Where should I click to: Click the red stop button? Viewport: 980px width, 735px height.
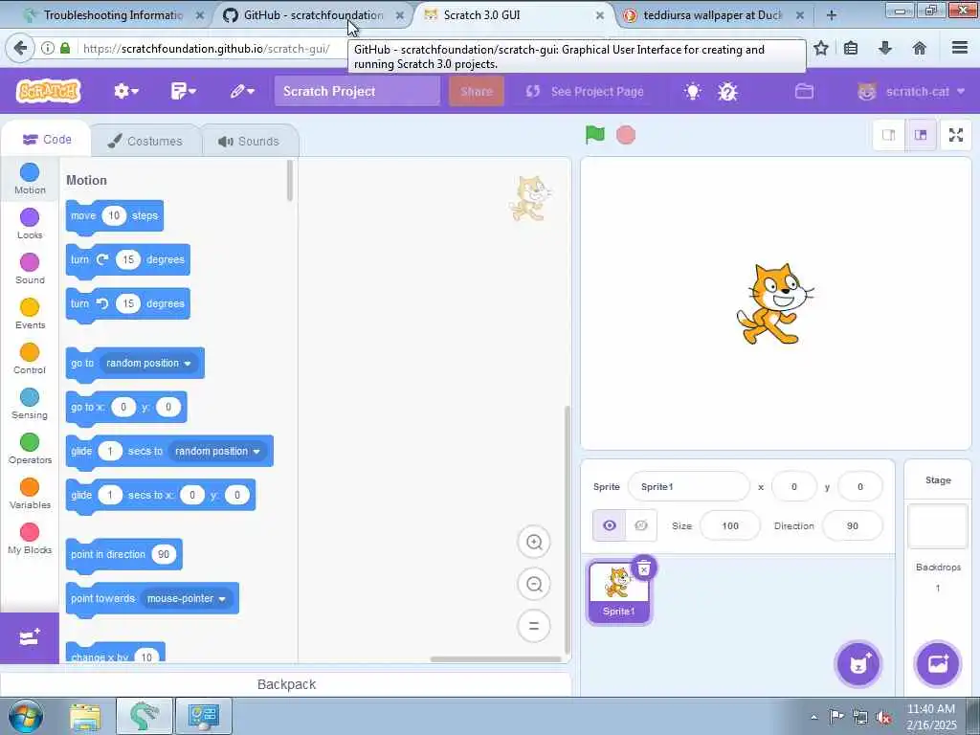point(626,135)
